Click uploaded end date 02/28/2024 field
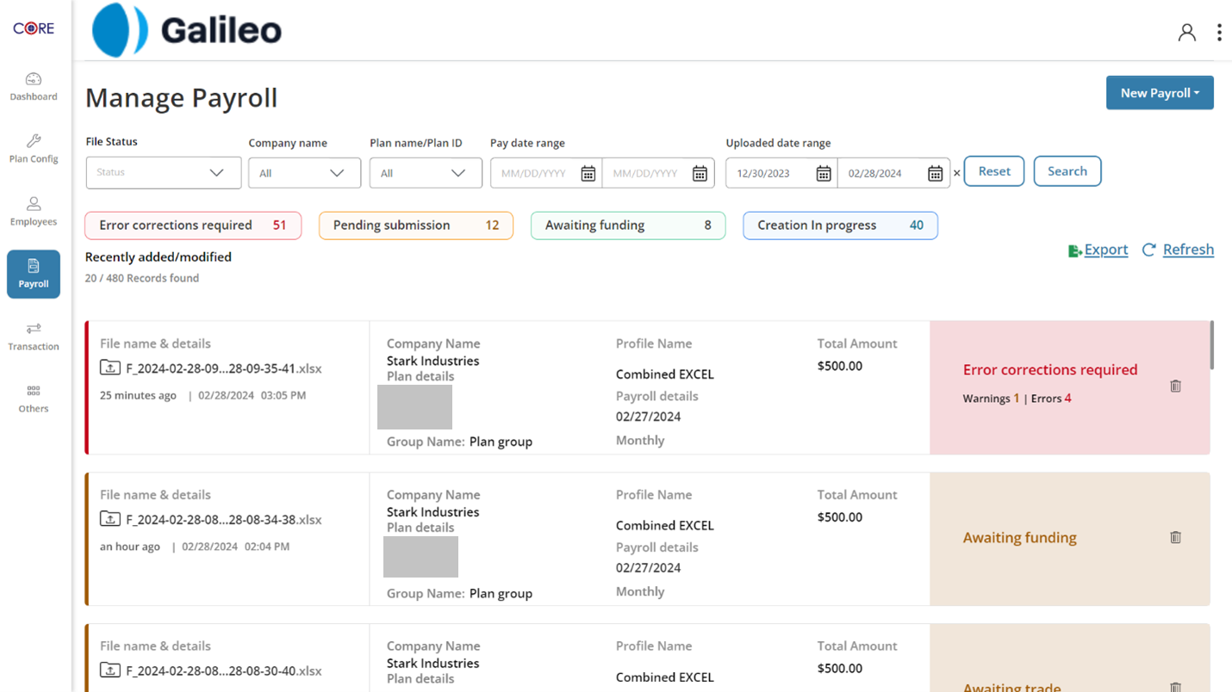The width and height of the screenshot is (1232, 692). click(882, 173)
